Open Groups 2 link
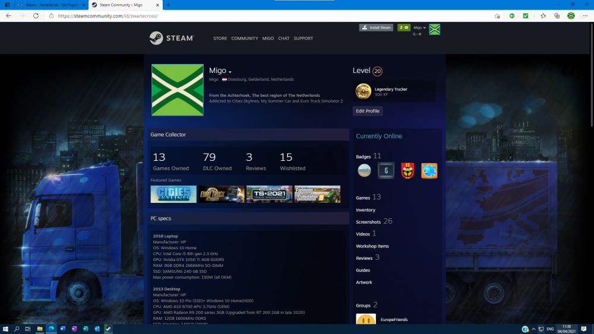 [x=366, y=305]
